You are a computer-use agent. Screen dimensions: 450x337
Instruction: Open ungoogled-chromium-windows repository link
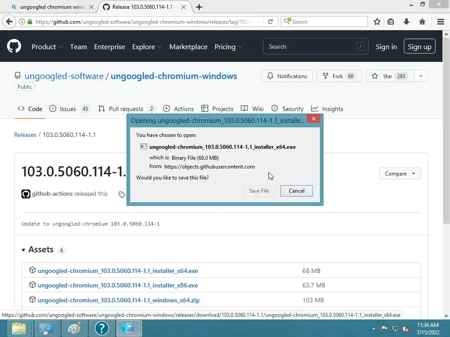(174, 76)
